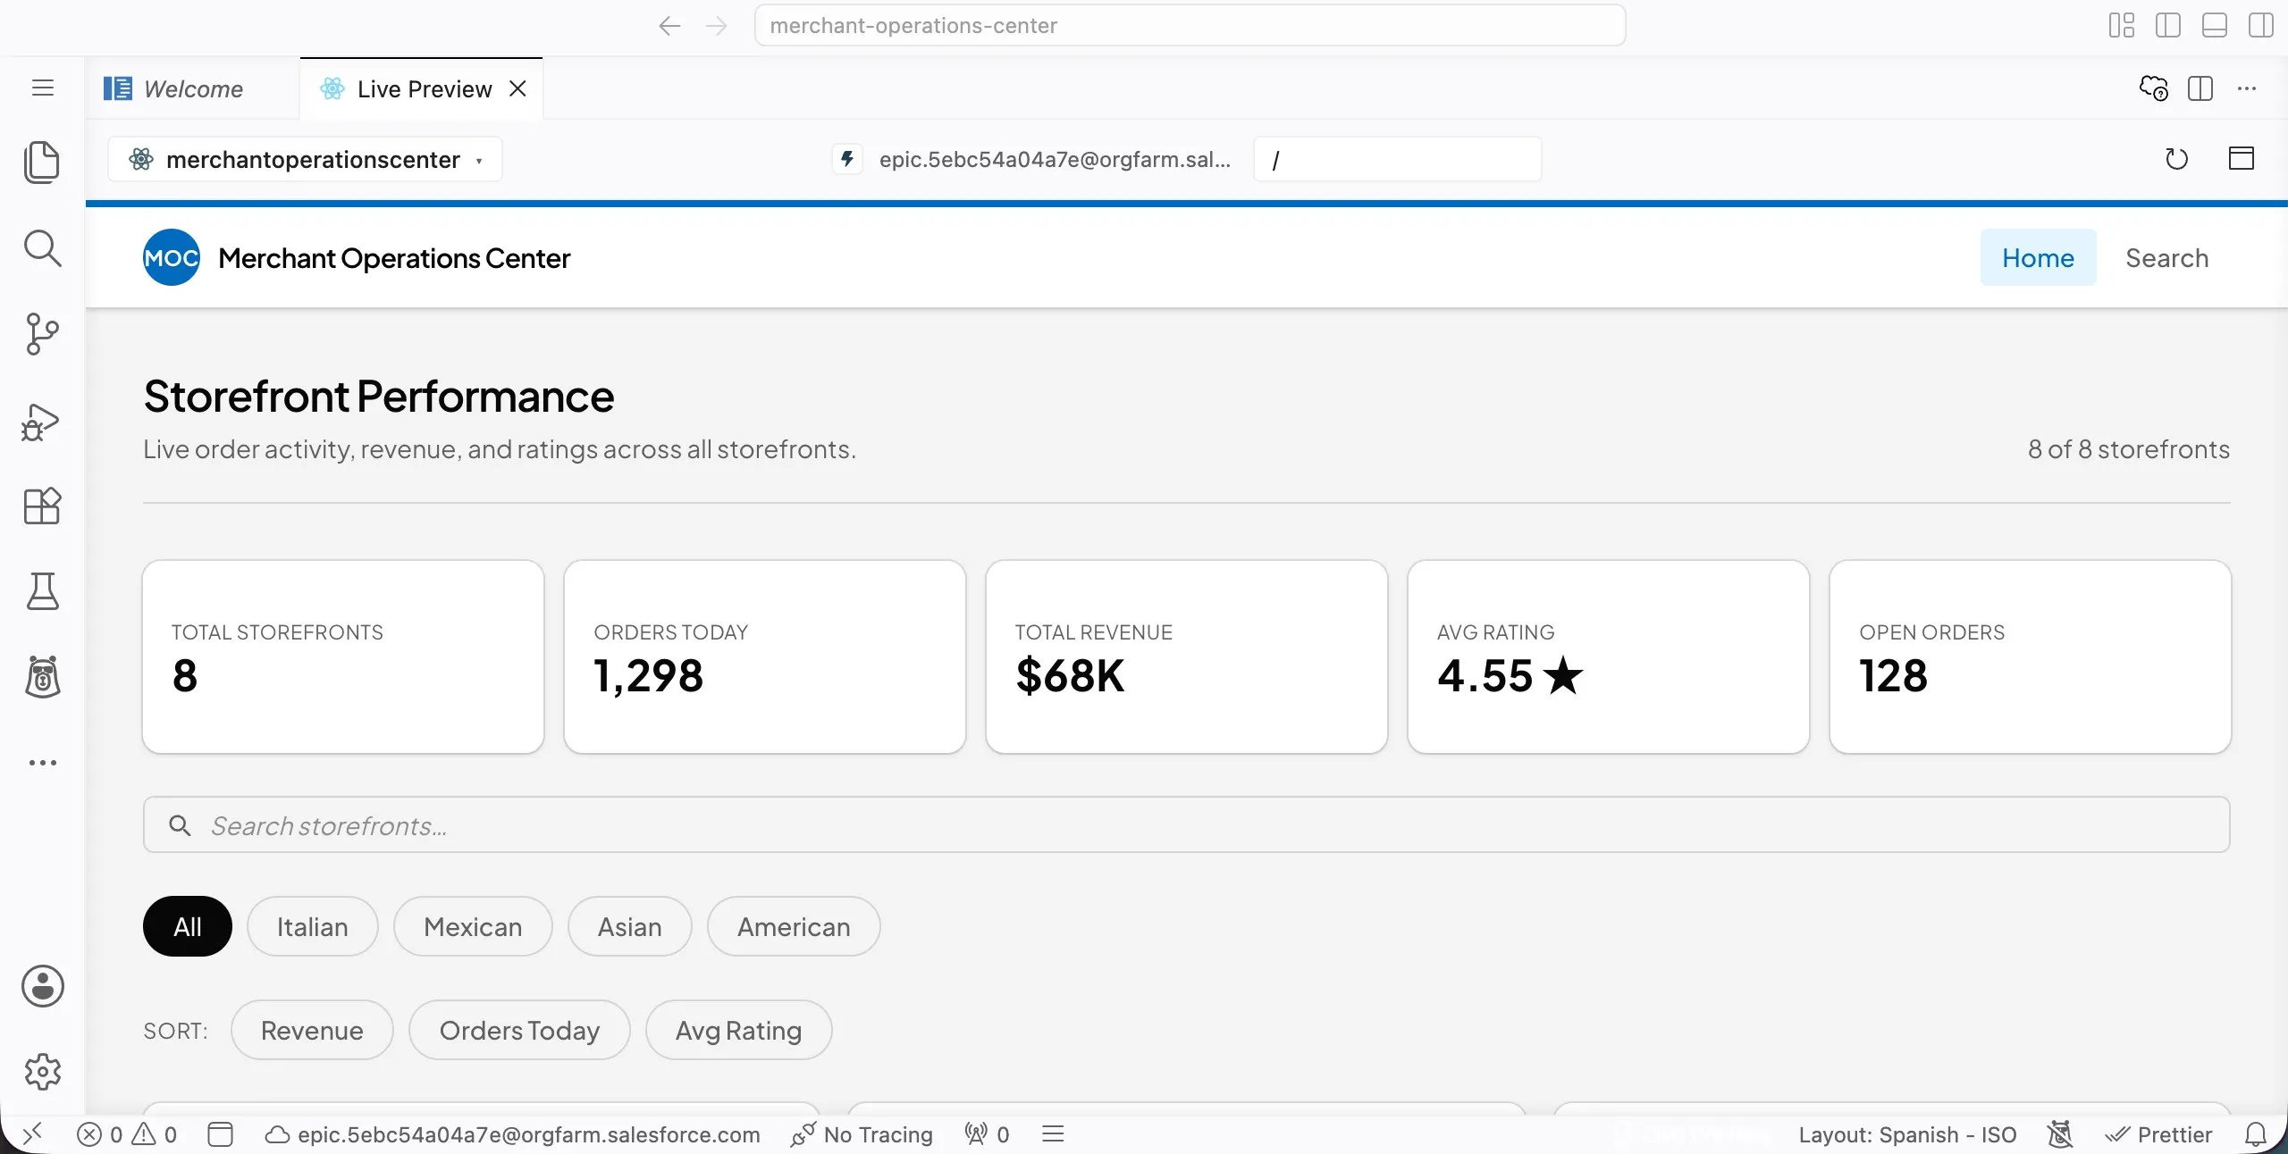Open Customize Layout control

[2121, 25]
